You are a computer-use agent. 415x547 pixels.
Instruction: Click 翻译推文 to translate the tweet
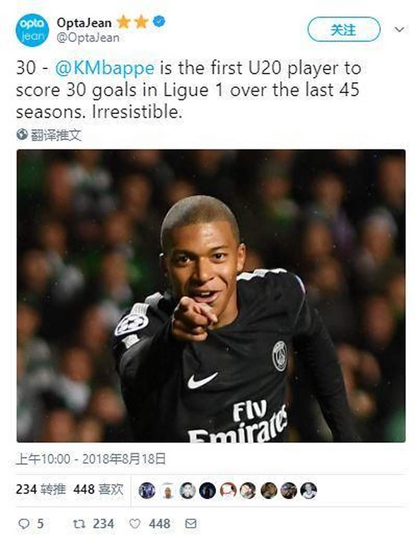tap(56, 135)
